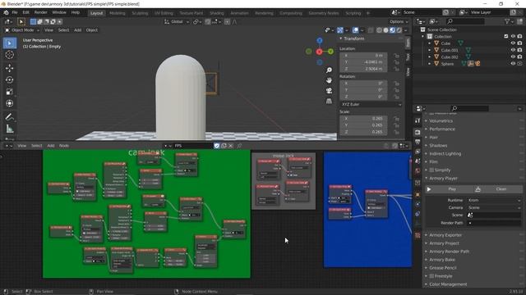Toggle Collection exclude checkbox in outliner
Viewport: 526px width, 295px height.
tap(506, 36)
